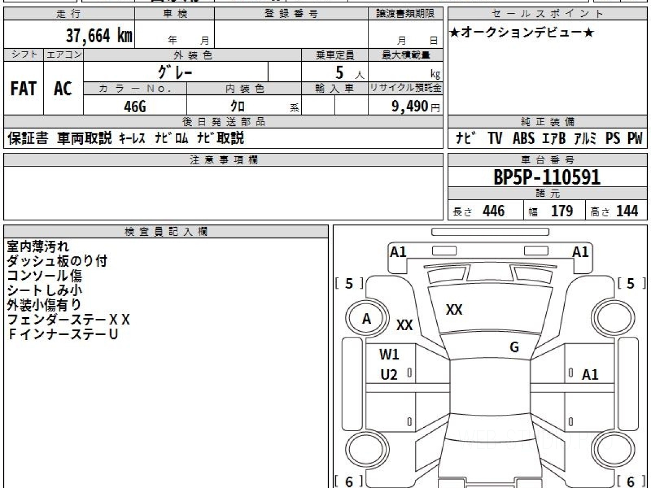
Task: Click the 純正装備 header
Action: (x=547, y=122)
